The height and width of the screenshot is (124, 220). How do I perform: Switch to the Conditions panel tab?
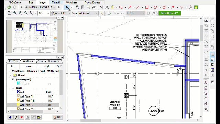[28, 61]
